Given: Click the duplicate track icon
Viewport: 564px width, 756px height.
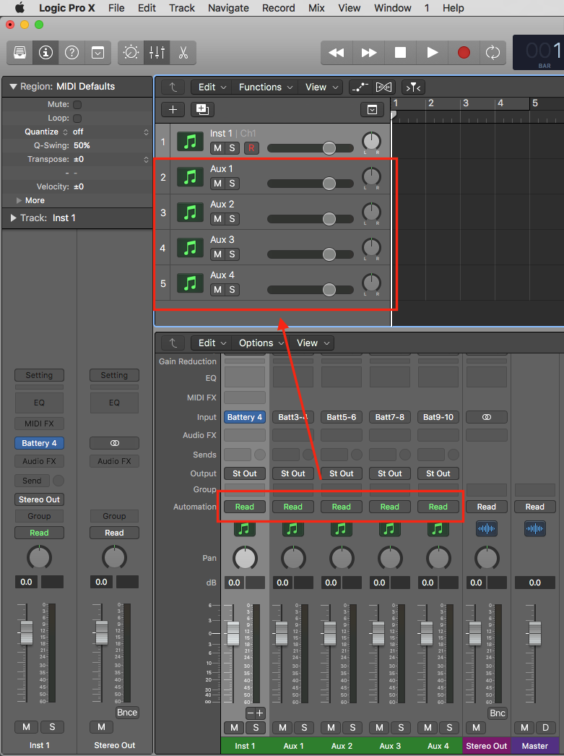Looking at the screenshot, I should [201, 110].
